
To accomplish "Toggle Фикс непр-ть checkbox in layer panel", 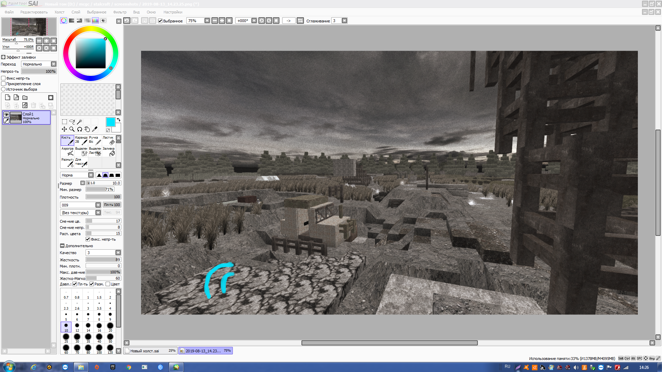I will pyautogui.click(x=3, y=78).
